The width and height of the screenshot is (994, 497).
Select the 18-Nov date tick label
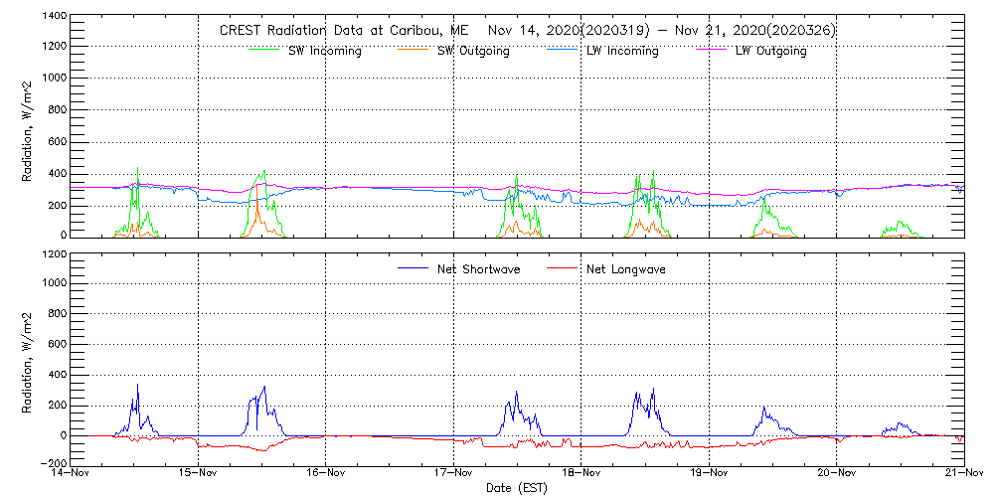(x=581, y=475)
